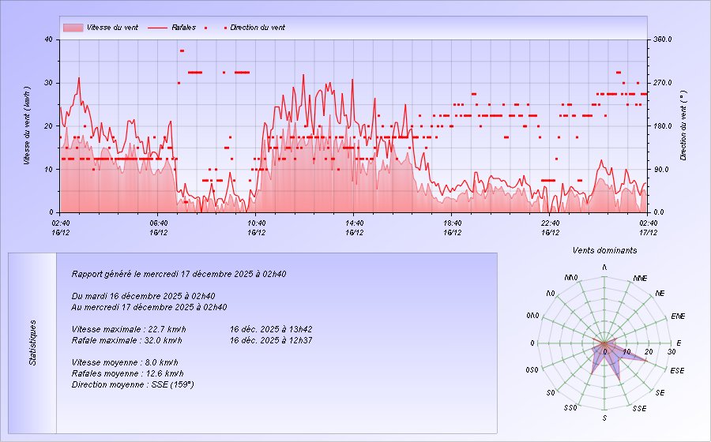
Task: Select the OSO label on wind rose
Action: point(532,370)
